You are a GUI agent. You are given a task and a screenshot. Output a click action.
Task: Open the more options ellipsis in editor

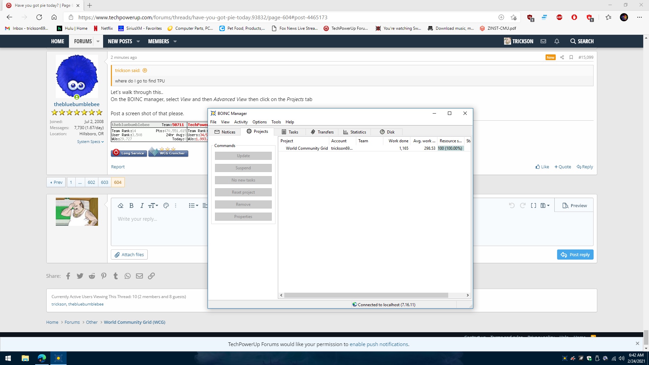coord(175,205)
